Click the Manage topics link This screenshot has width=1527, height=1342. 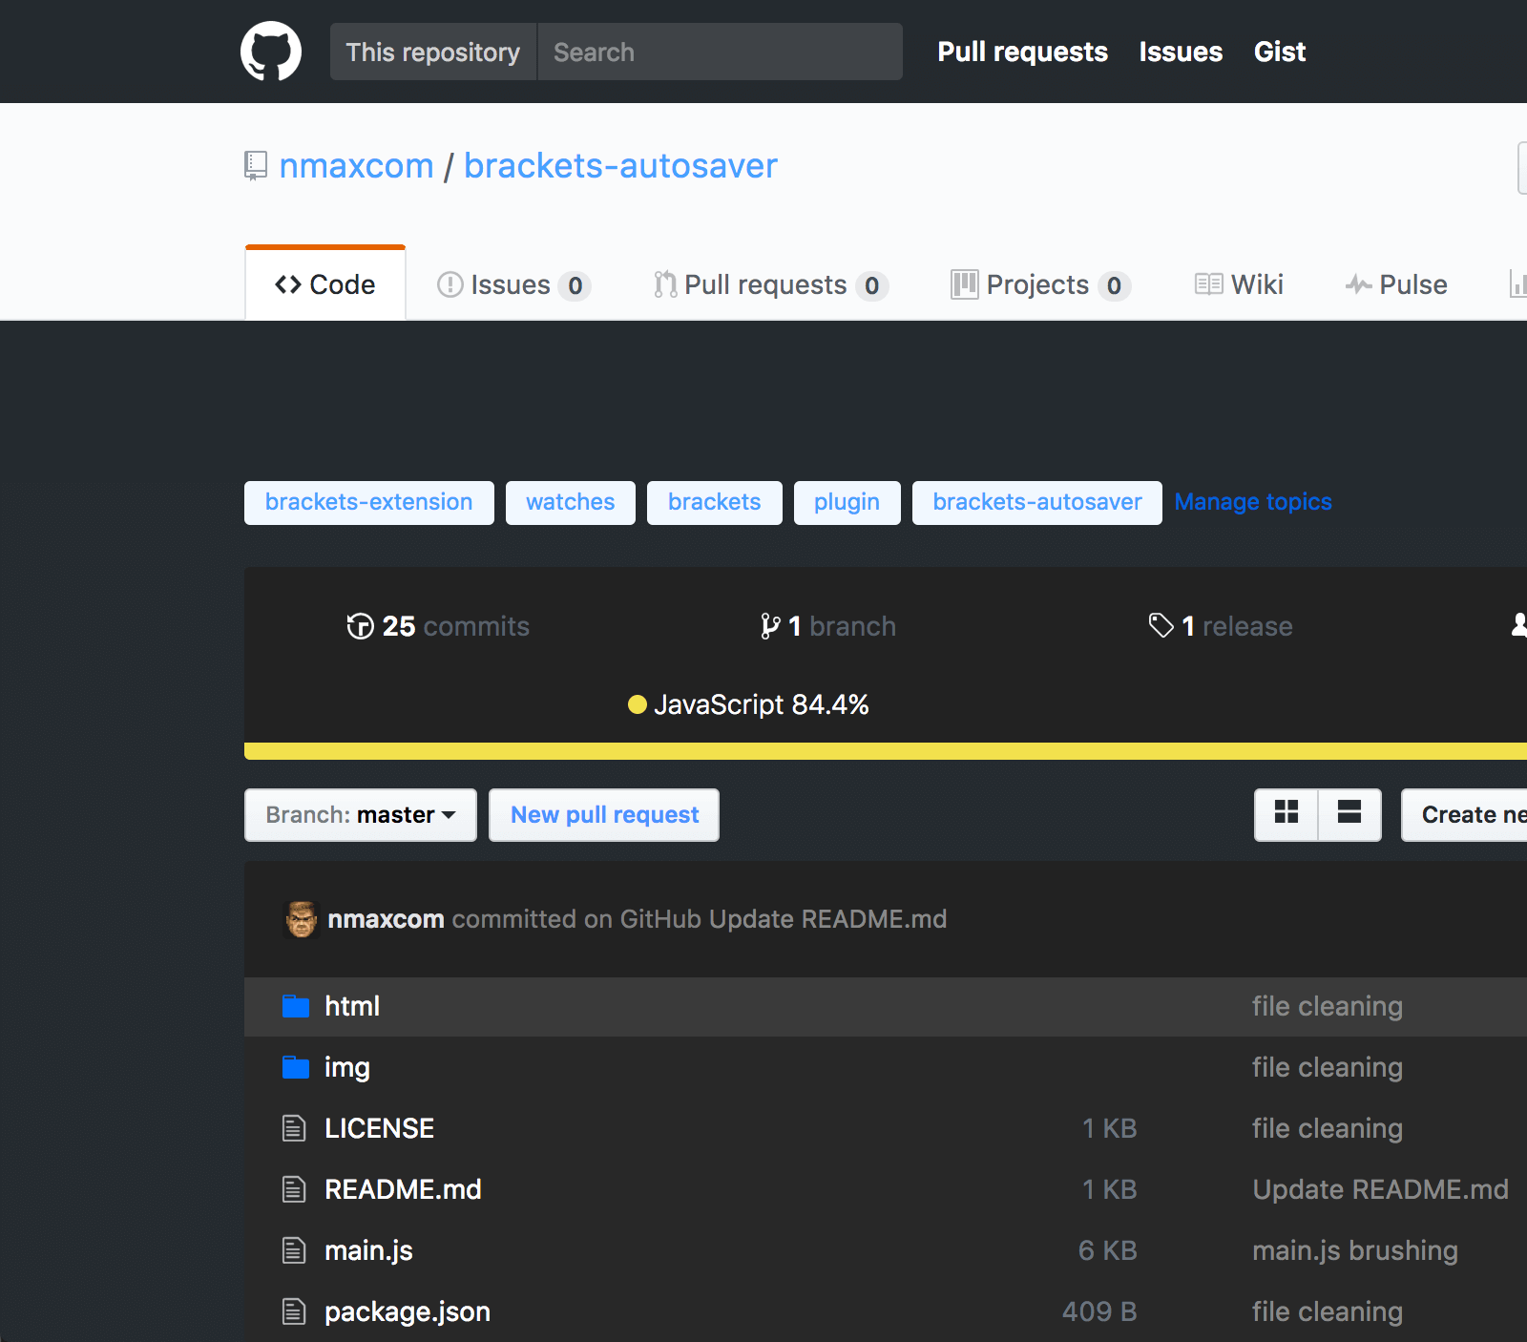[x=1253, y=502]
